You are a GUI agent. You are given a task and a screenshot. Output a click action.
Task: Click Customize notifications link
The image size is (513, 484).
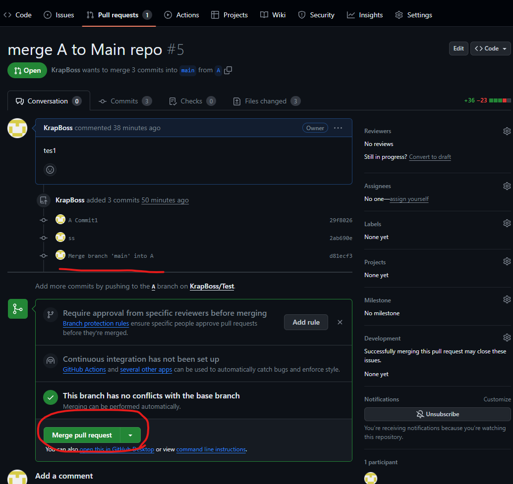click(497, 399)
